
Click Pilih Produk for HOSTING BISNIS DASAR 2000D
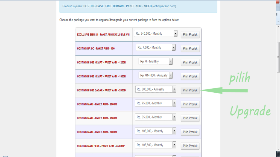190,90
